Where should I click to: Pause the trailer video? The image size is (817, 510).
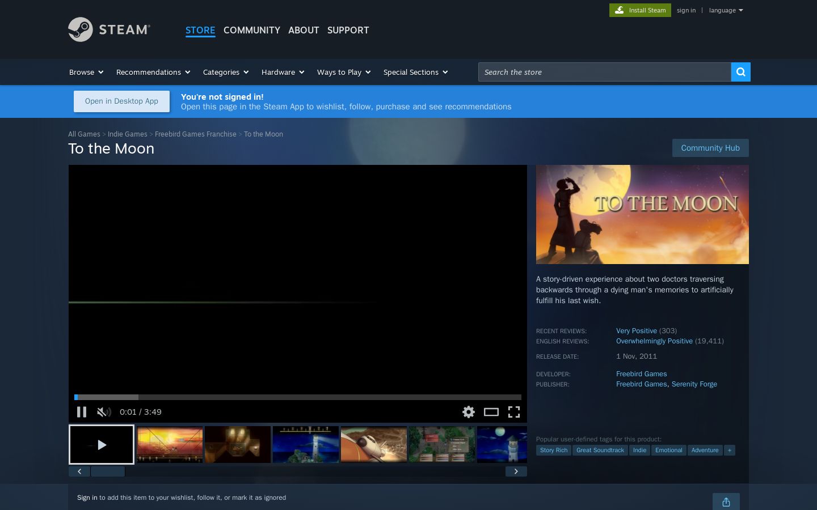(x=82, y=412)
